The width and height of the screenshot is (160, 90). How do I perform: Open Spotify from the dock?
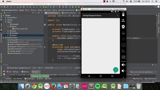click(x=98, y=86)
